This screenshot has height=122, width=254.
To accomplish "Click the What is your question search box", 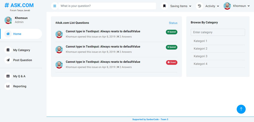I will coord(107,6).
